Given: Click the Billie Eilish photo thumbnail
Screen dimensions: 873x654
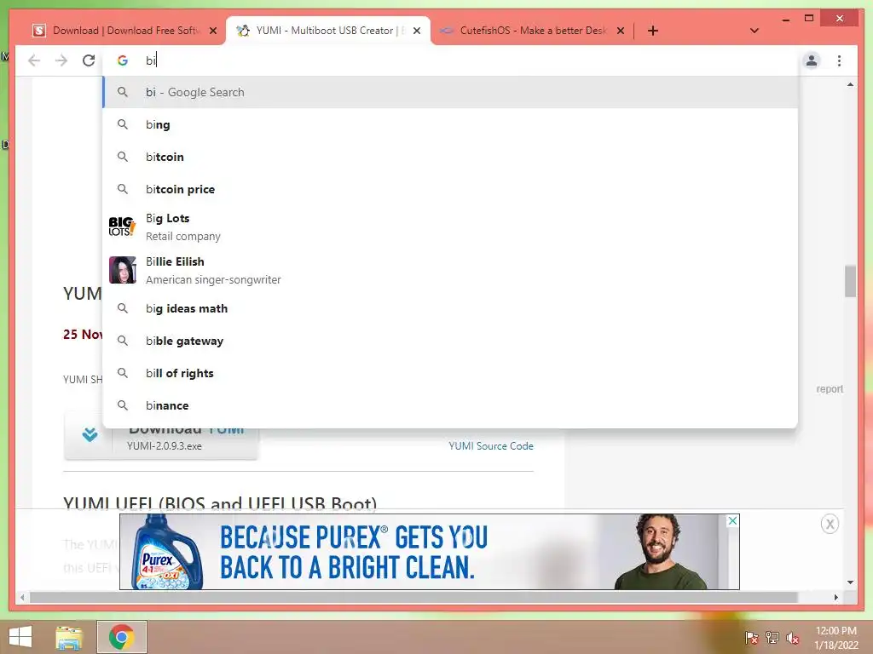Looking at the screenshot, I should tap(122, 270).
